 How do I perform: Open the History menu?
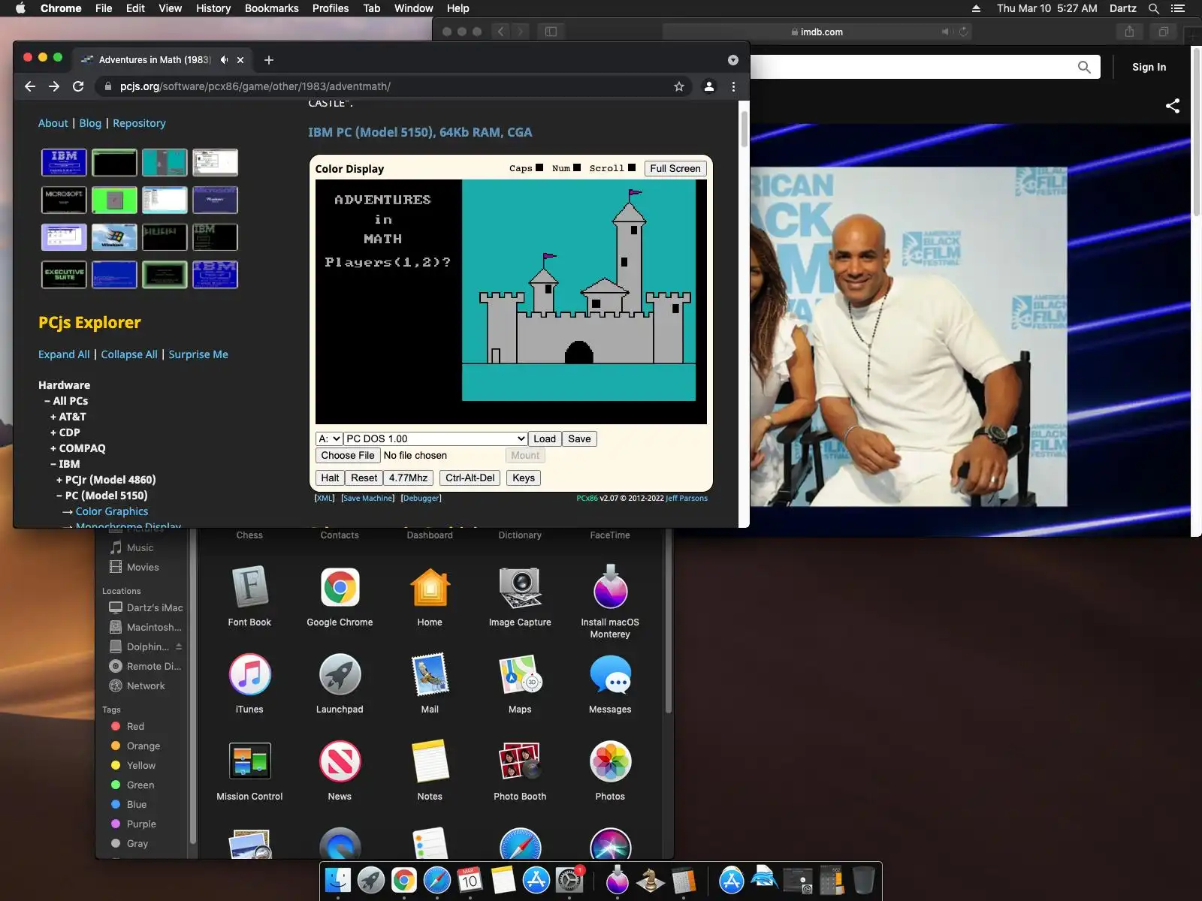[213, 8]
